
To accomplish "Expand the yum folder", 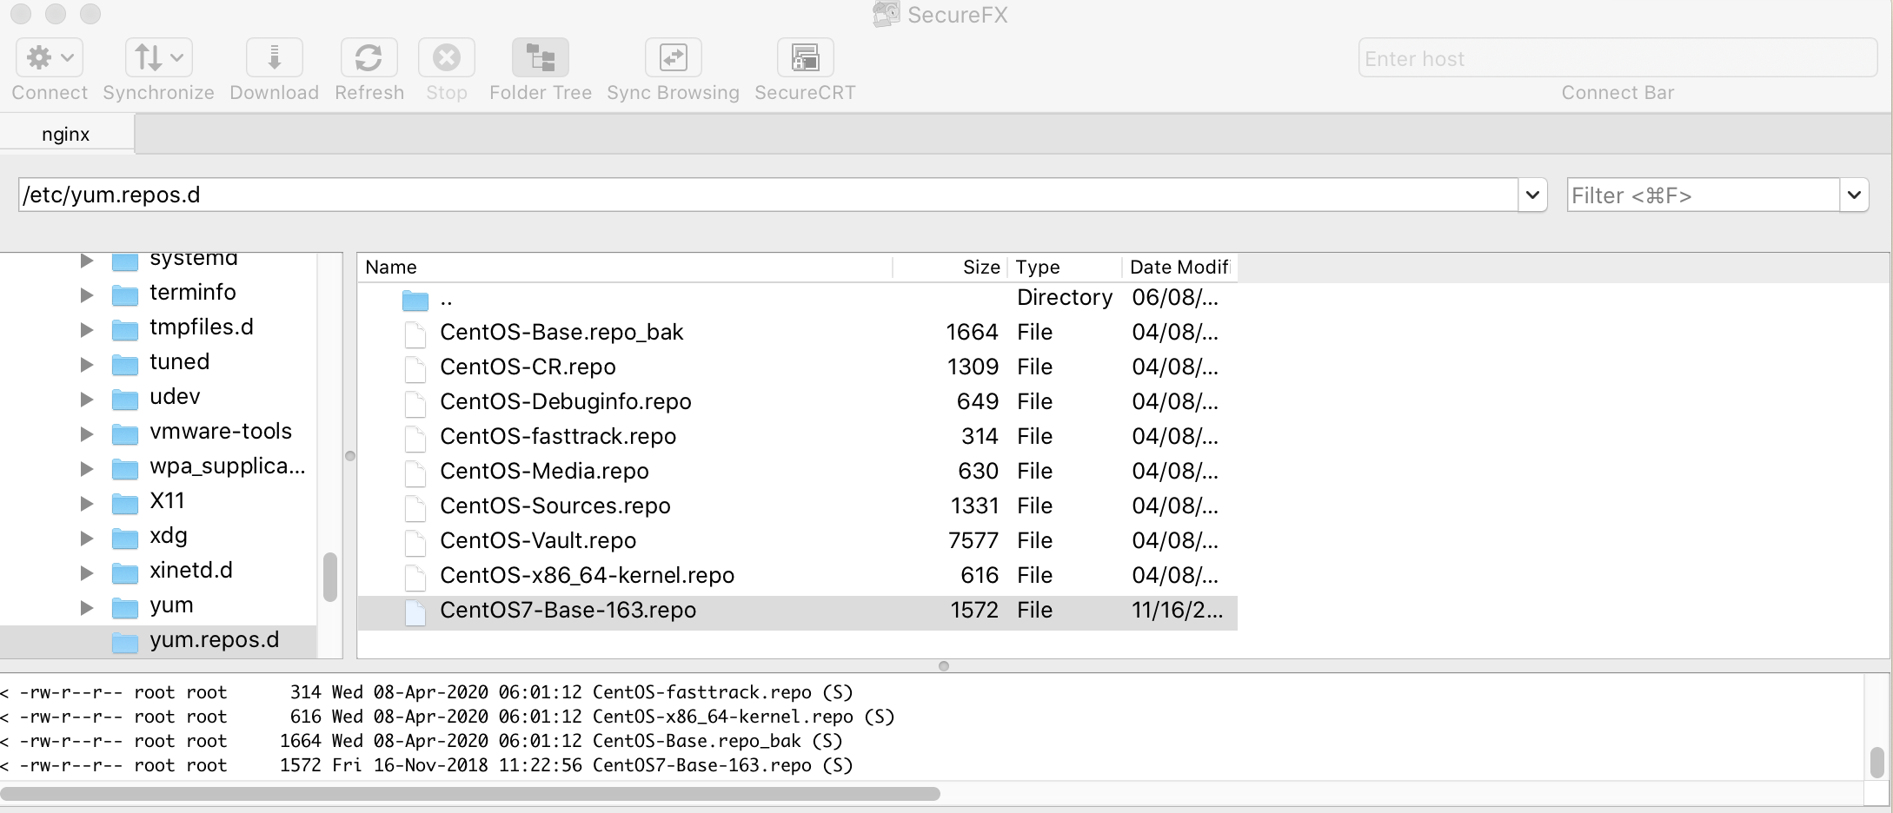I will 86,608.
